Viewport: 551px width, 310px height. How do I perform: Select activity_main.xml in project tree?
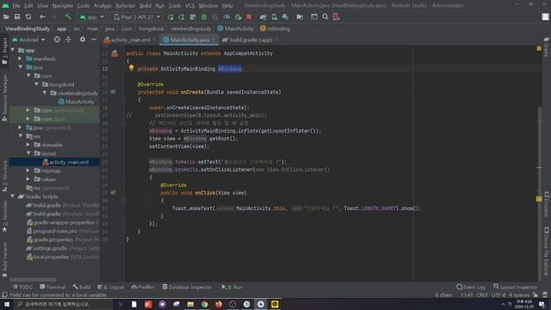coord(65,162)
